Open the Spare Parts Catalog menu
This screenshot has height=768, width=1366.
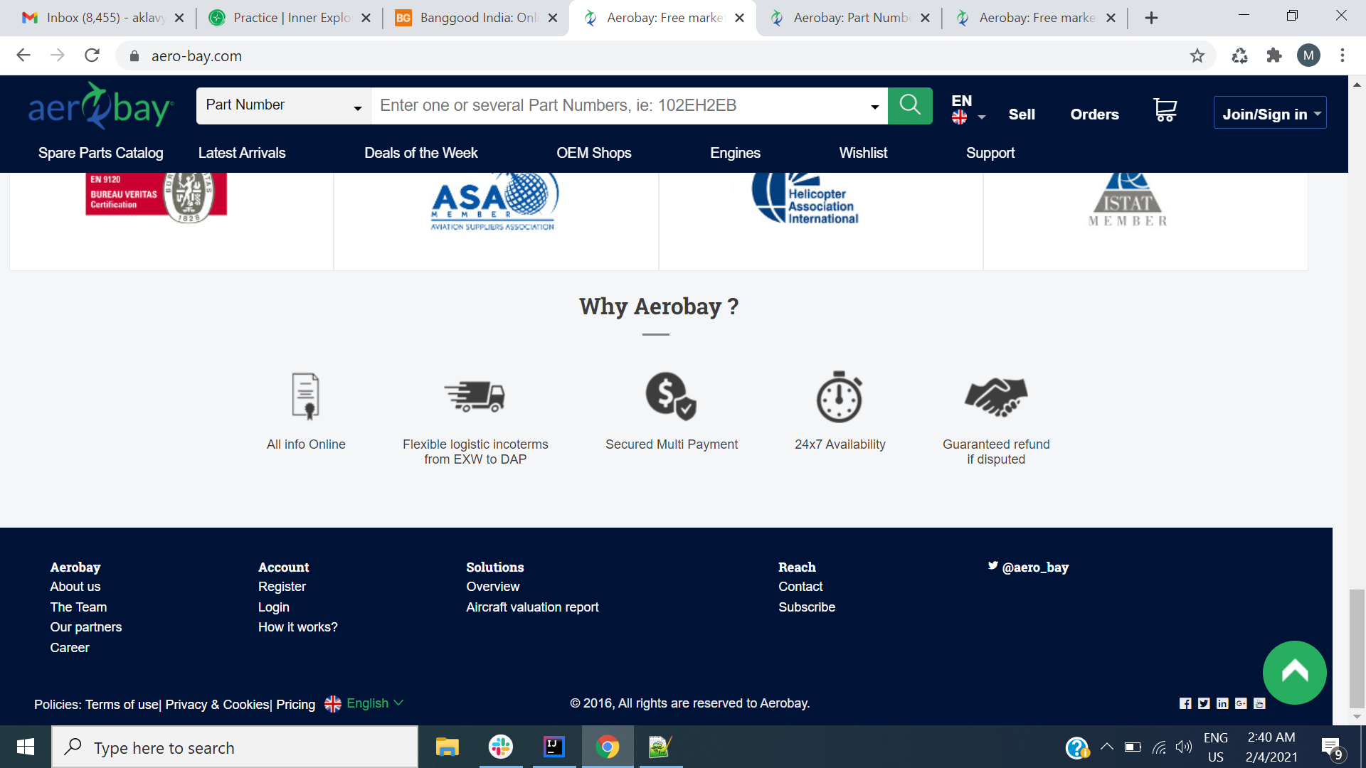(x=100, y=153)
